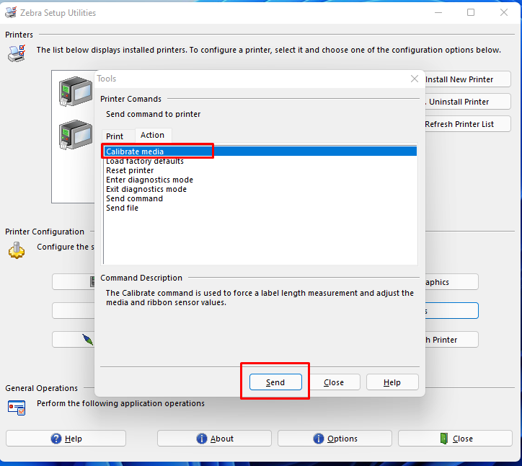Select the second printer icon in the list
The width and height of the screenshot is (522, 466).
(76, 135)
